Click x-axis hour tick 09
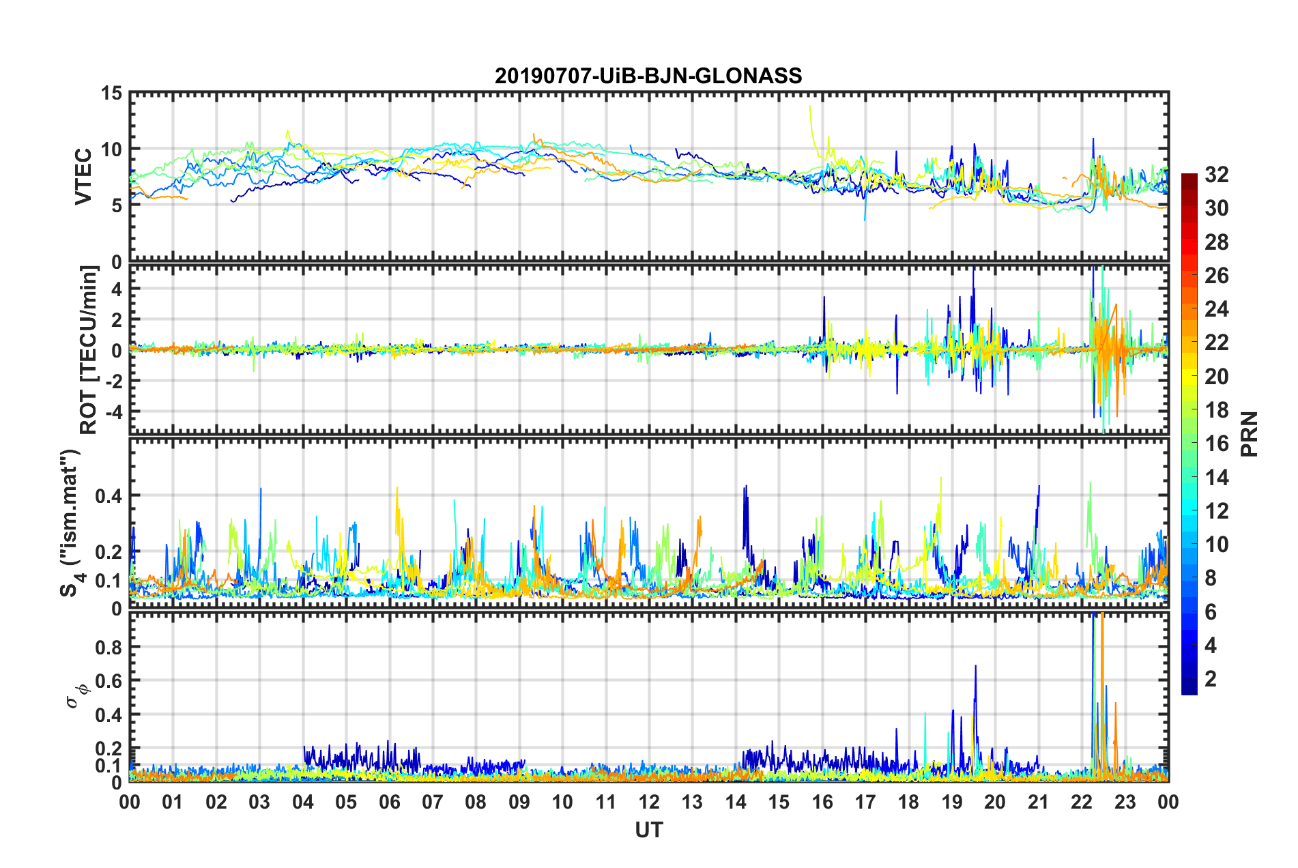1298x868 pixels. tap(519, 802)
